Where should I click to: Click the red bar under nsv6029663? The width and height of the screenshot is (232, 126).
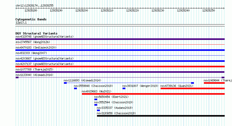coord(153,94)
